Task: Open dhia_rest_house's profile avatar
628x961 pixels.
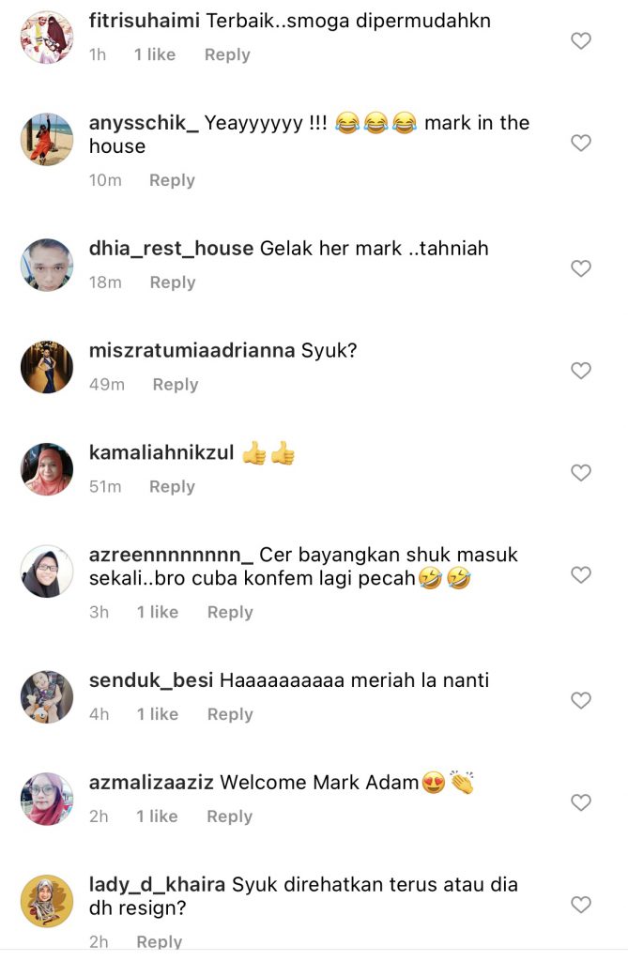Action: pyautogui.click(x=47, y=265)
